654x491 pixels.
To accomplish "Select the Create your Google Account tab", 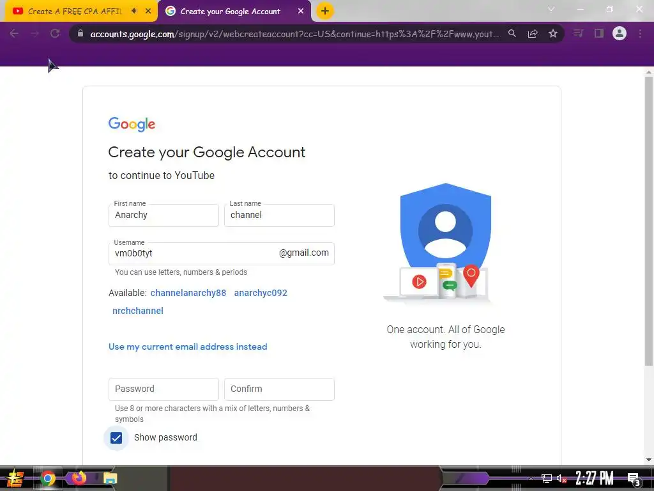I will pyautogui.click(x=230, y=12).
